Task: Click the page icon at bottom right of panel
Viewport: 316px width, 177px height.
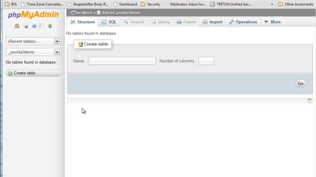Action: 310,100
